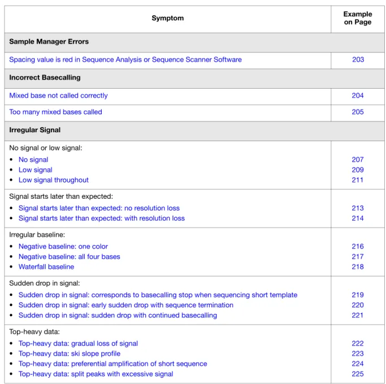The image size is (386, 384).
Task: Go to page 204 reference
Action: [358, 95]
